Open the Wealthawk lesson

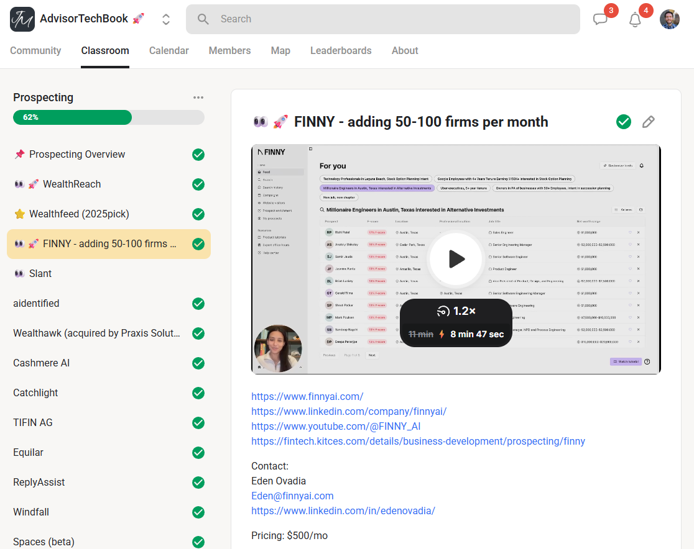tap(109, 333)
